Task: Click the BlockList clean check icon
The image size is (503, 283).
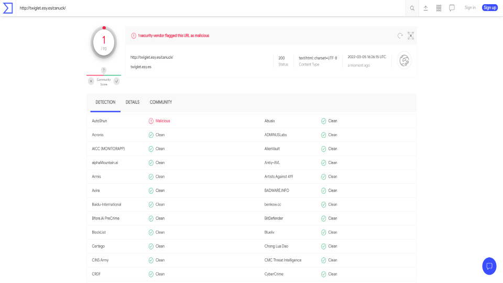Action: [x=151, y=232]
